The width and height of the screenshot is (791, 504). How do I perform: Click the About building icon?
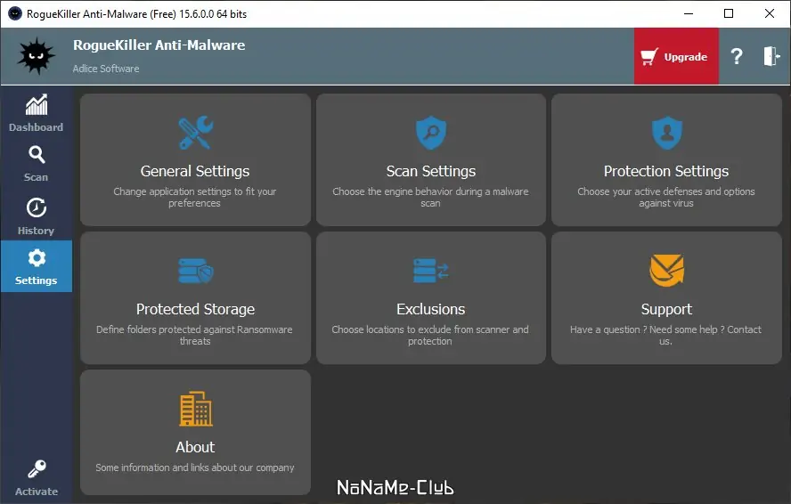pyautogui.click(x=196, y=409)
